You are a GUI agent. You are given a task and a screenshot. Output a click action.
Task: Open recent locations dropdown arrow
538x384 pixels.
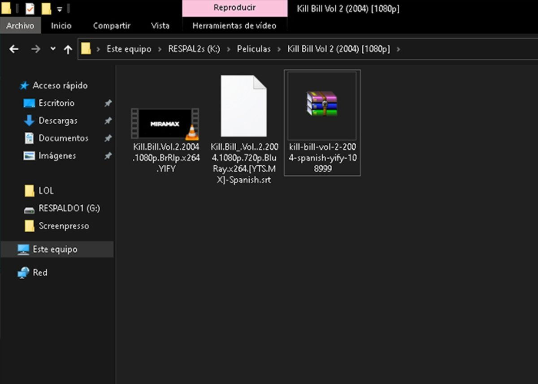point(53,49)
